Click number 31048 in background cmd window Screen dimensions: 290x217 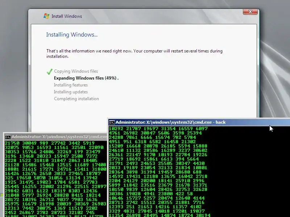12,195
